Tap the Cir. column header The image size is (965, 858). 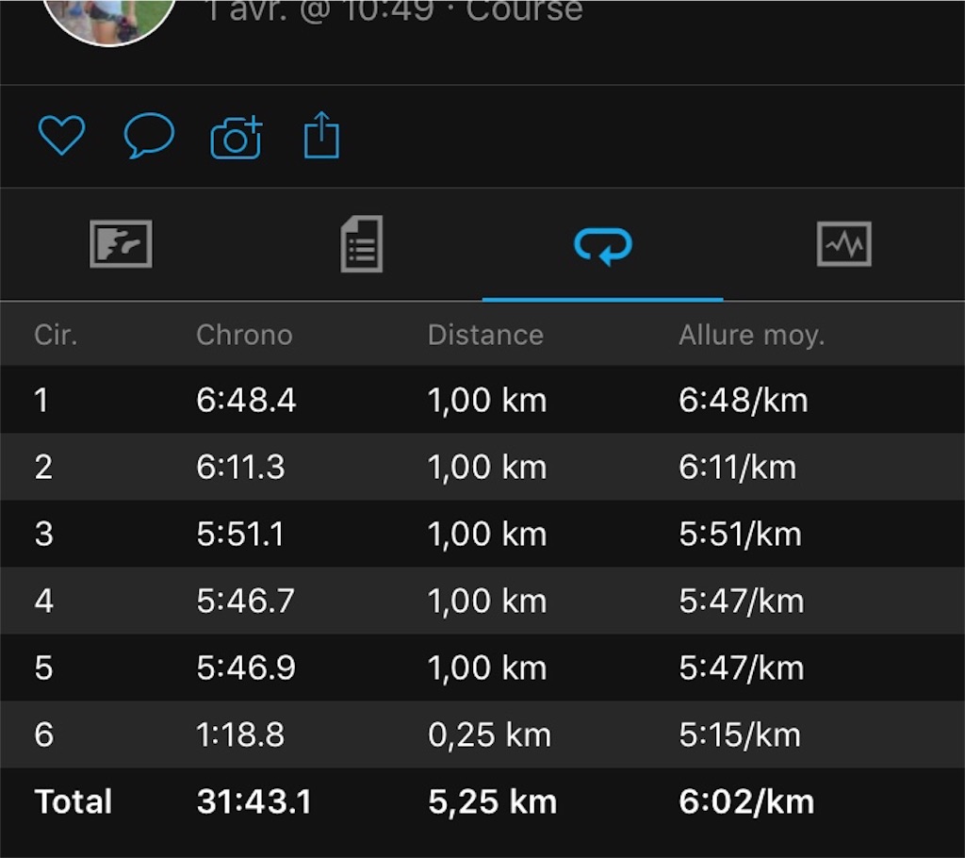pos(56,335)
